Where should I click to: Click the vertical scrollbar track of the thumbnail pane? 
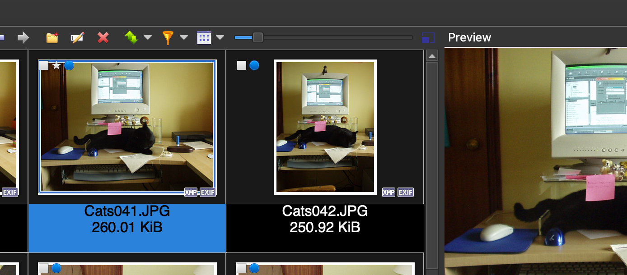click(432, 165)
